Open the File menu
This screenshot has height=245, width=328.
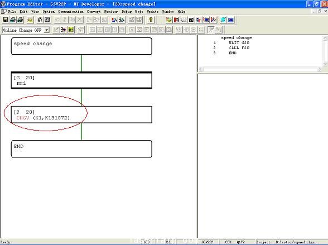pos(12,12)
